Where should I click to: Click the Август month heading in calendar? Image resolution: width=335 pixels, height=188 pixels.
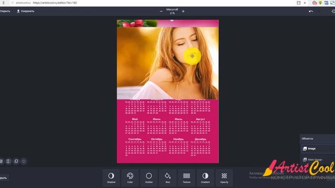point(200,119)
